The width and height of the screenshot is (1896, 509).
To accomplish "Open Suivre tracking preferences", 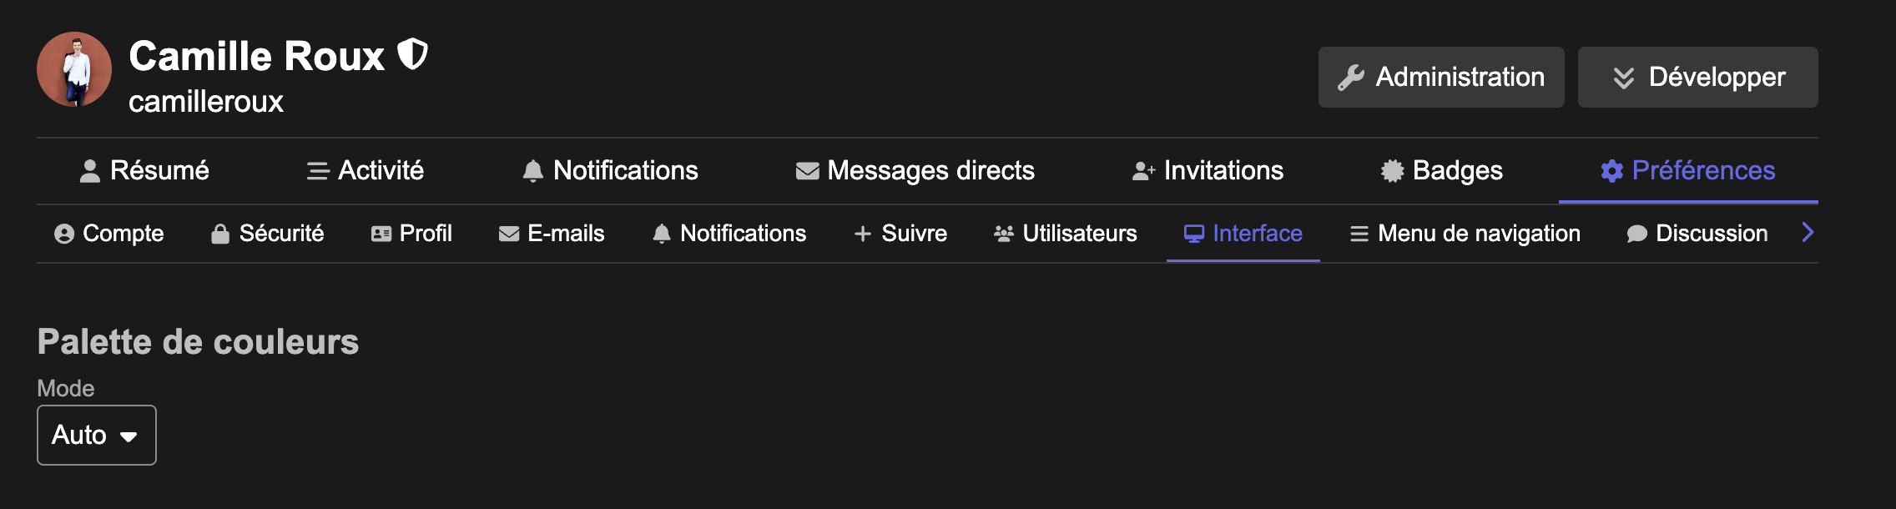I will [900, 234].
